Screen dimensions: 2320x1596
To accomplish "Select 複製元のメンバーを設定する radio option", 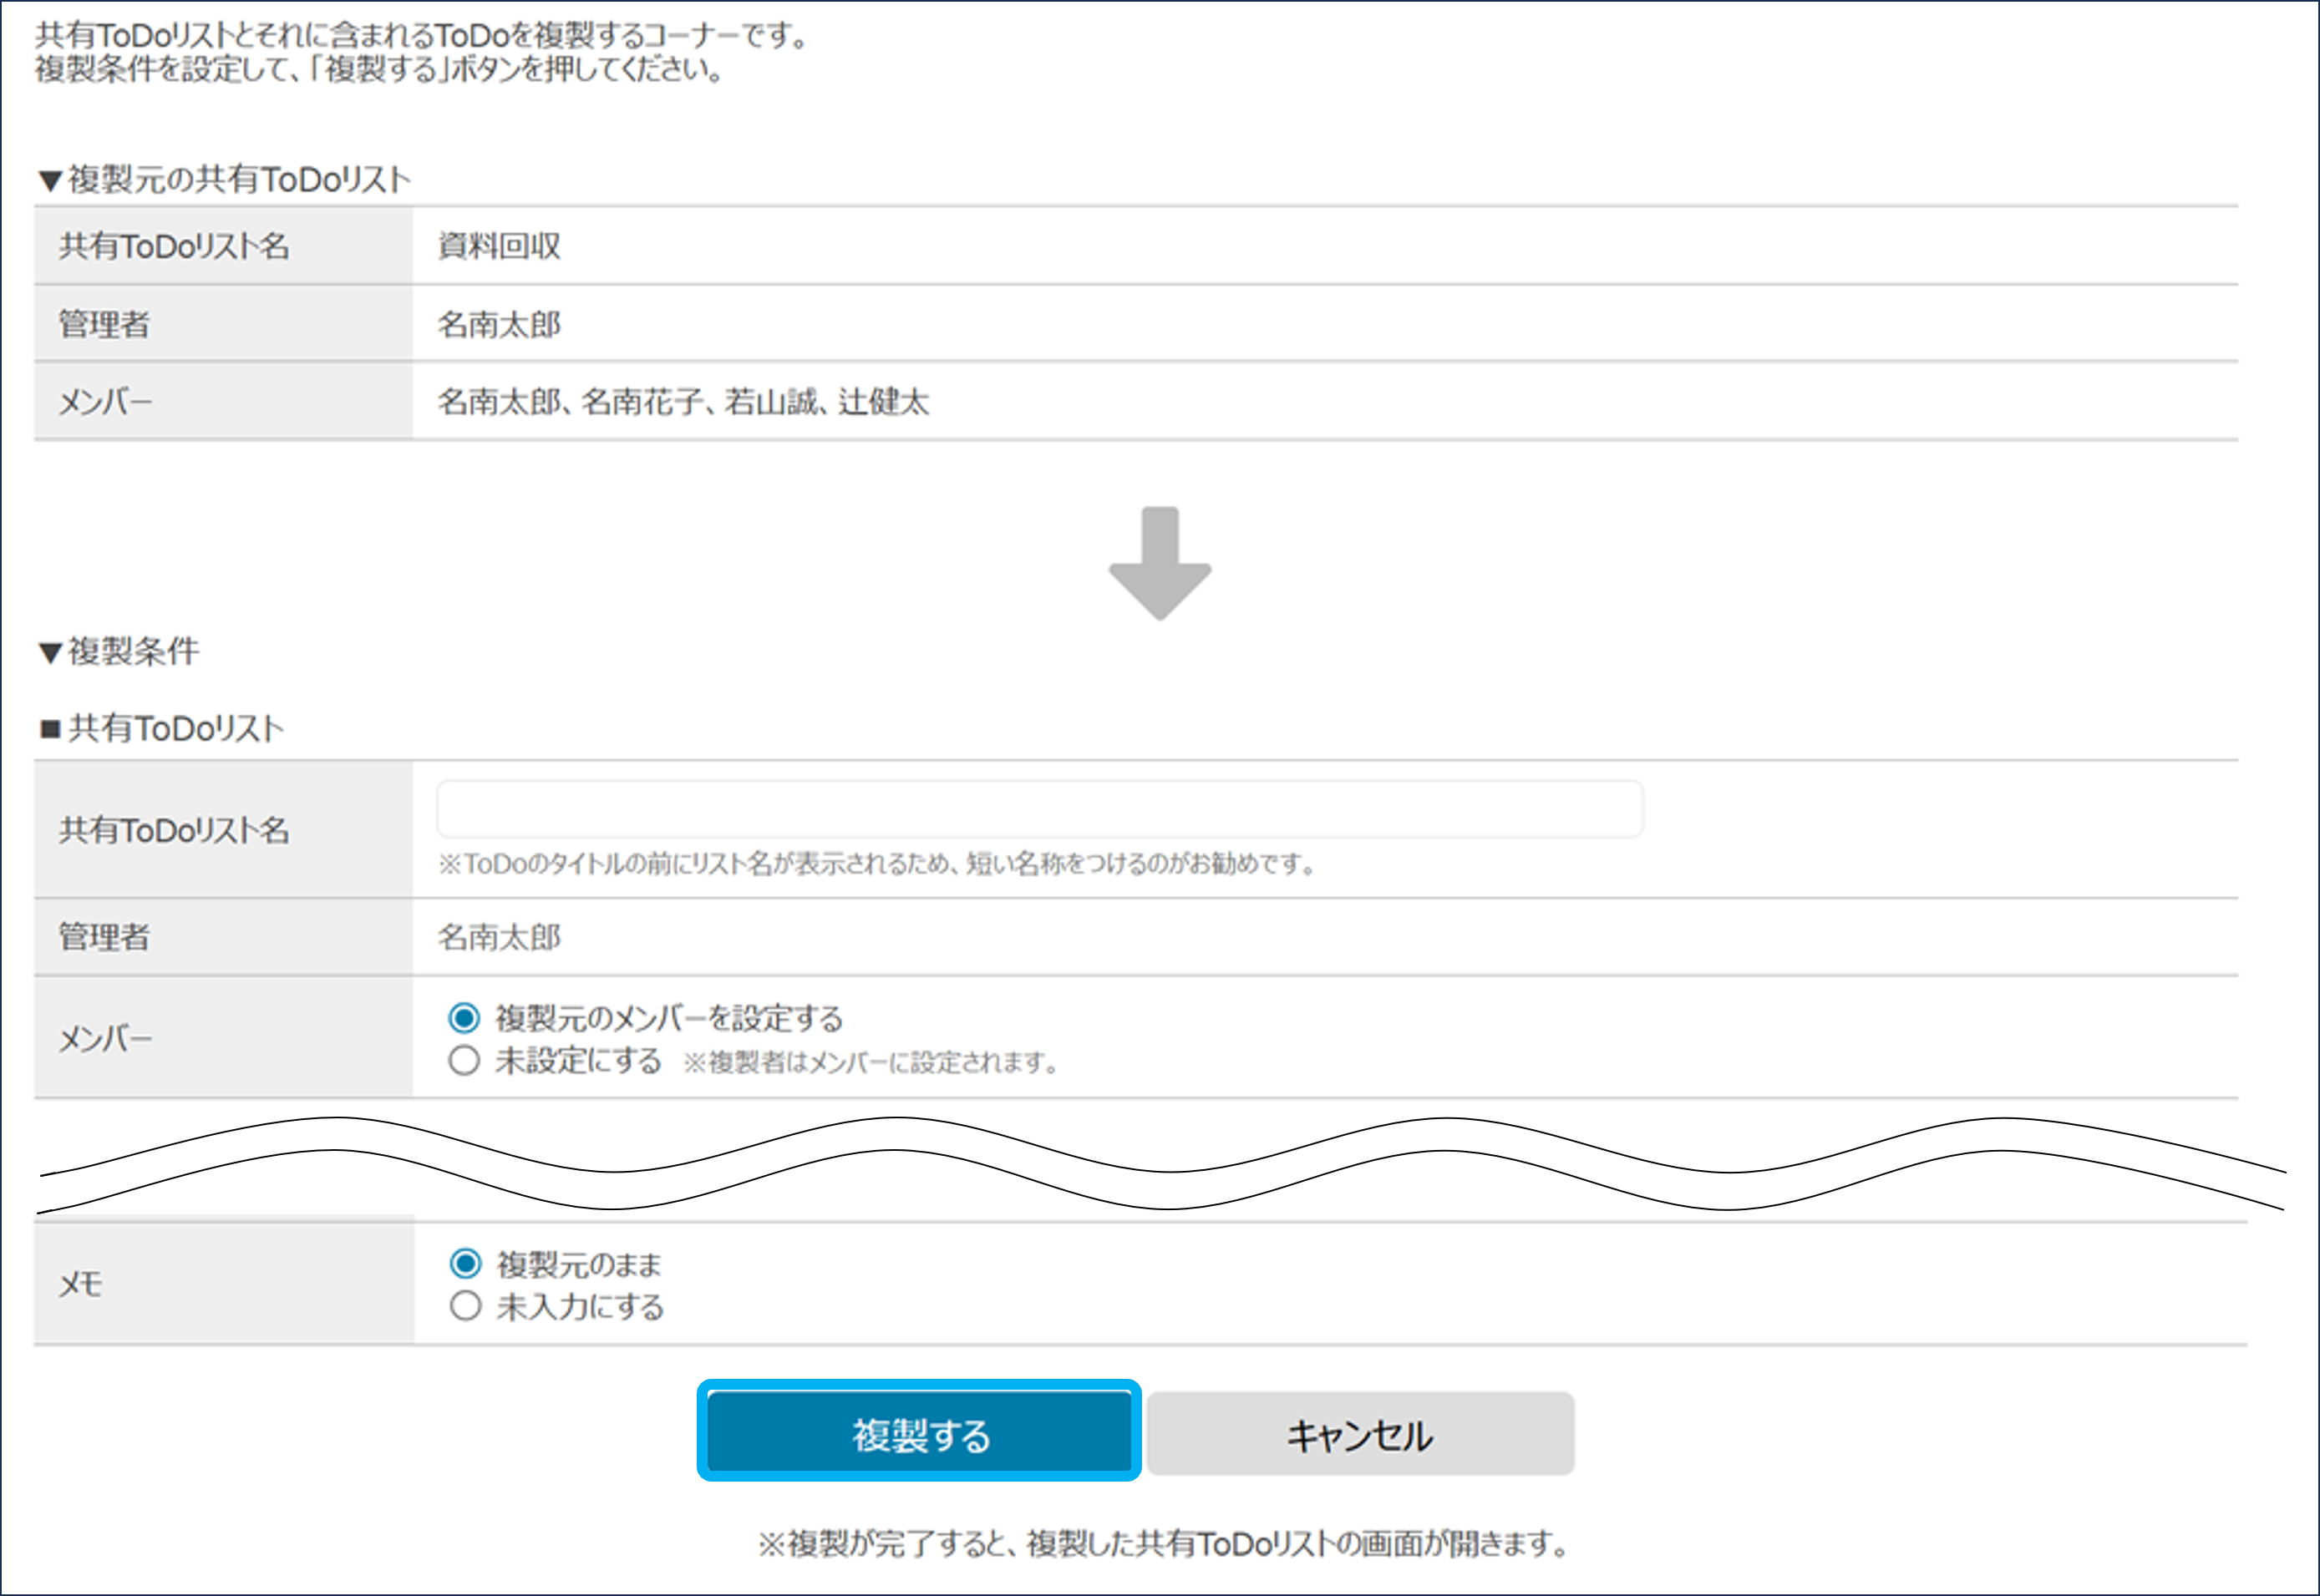I will click(x=465, y=1018).
